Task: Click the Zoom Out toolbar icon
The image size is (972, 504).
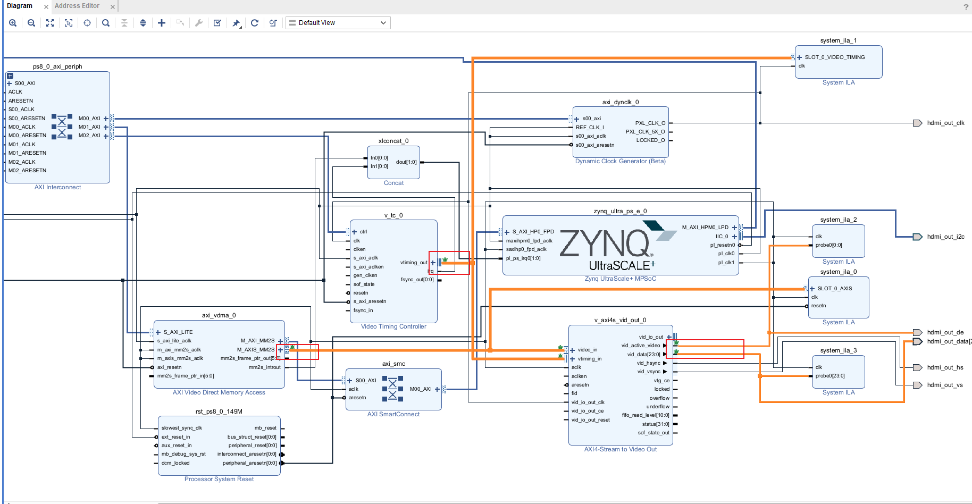Action: [x=31, y=23]
